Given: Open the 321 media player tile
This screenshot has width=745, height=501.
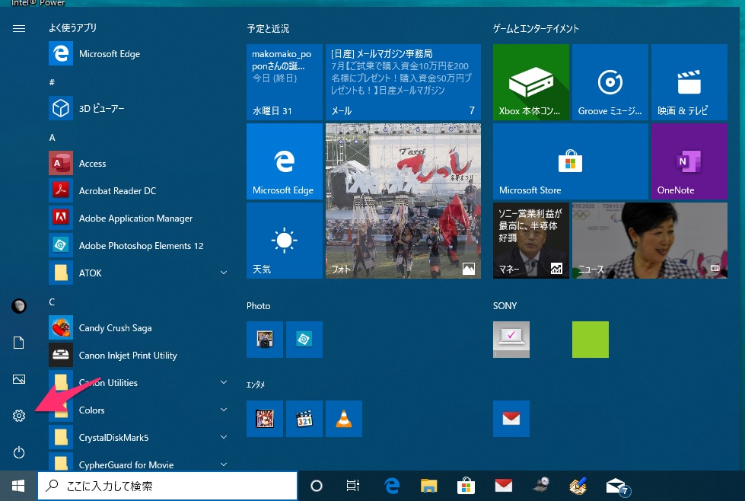Looking at the screenshot, I should (304, 419).
